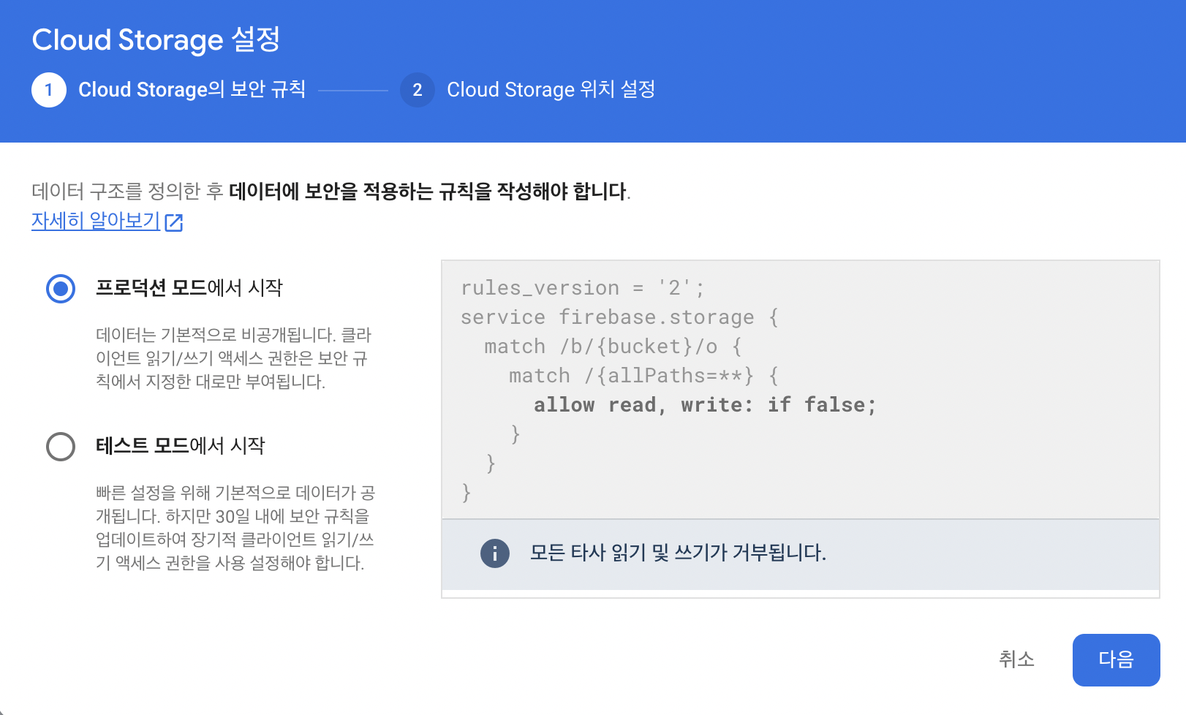Click step 1 circle in the stepper
This screenshot has width=1186, height=715.
49,90
